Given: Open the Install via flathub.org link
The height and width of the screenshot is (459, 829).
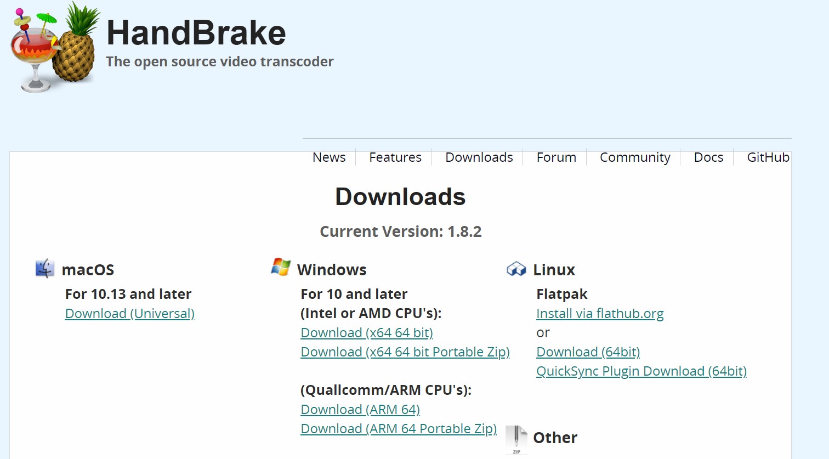Looking at the screenshot, I should (x=600, y=314).
